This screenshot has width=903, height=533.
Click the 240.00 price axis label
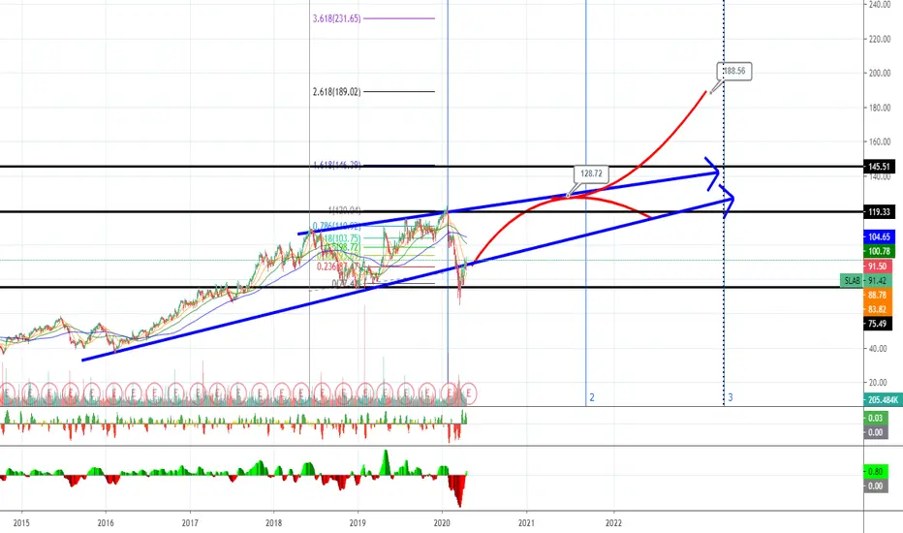880,5
